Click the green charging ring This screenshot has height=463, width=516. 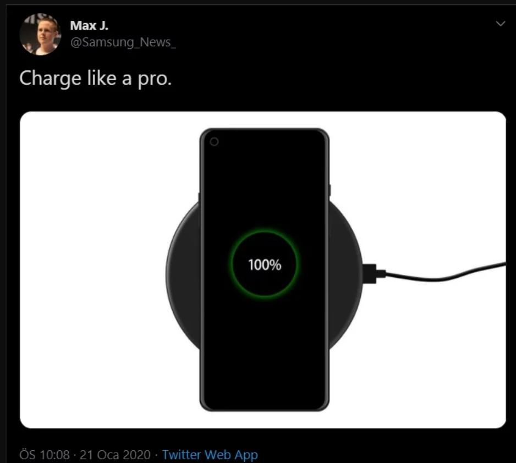[265, 264]
